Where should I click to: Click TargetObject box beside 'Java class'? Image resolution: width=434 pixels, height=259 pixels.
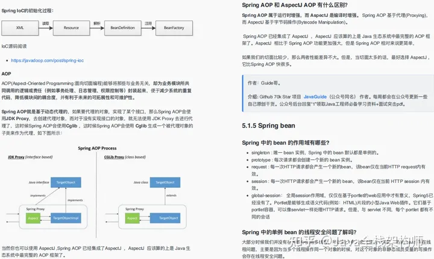point(165,182)
